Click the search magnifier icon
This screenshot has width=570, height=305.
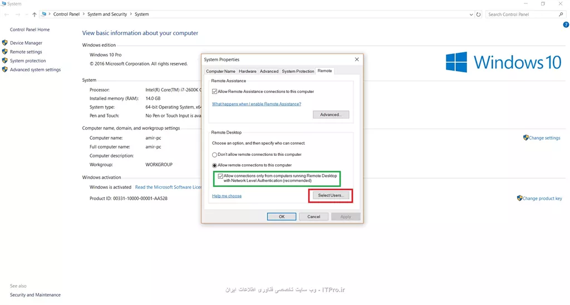pyautogui.click(x=561, y=14)
